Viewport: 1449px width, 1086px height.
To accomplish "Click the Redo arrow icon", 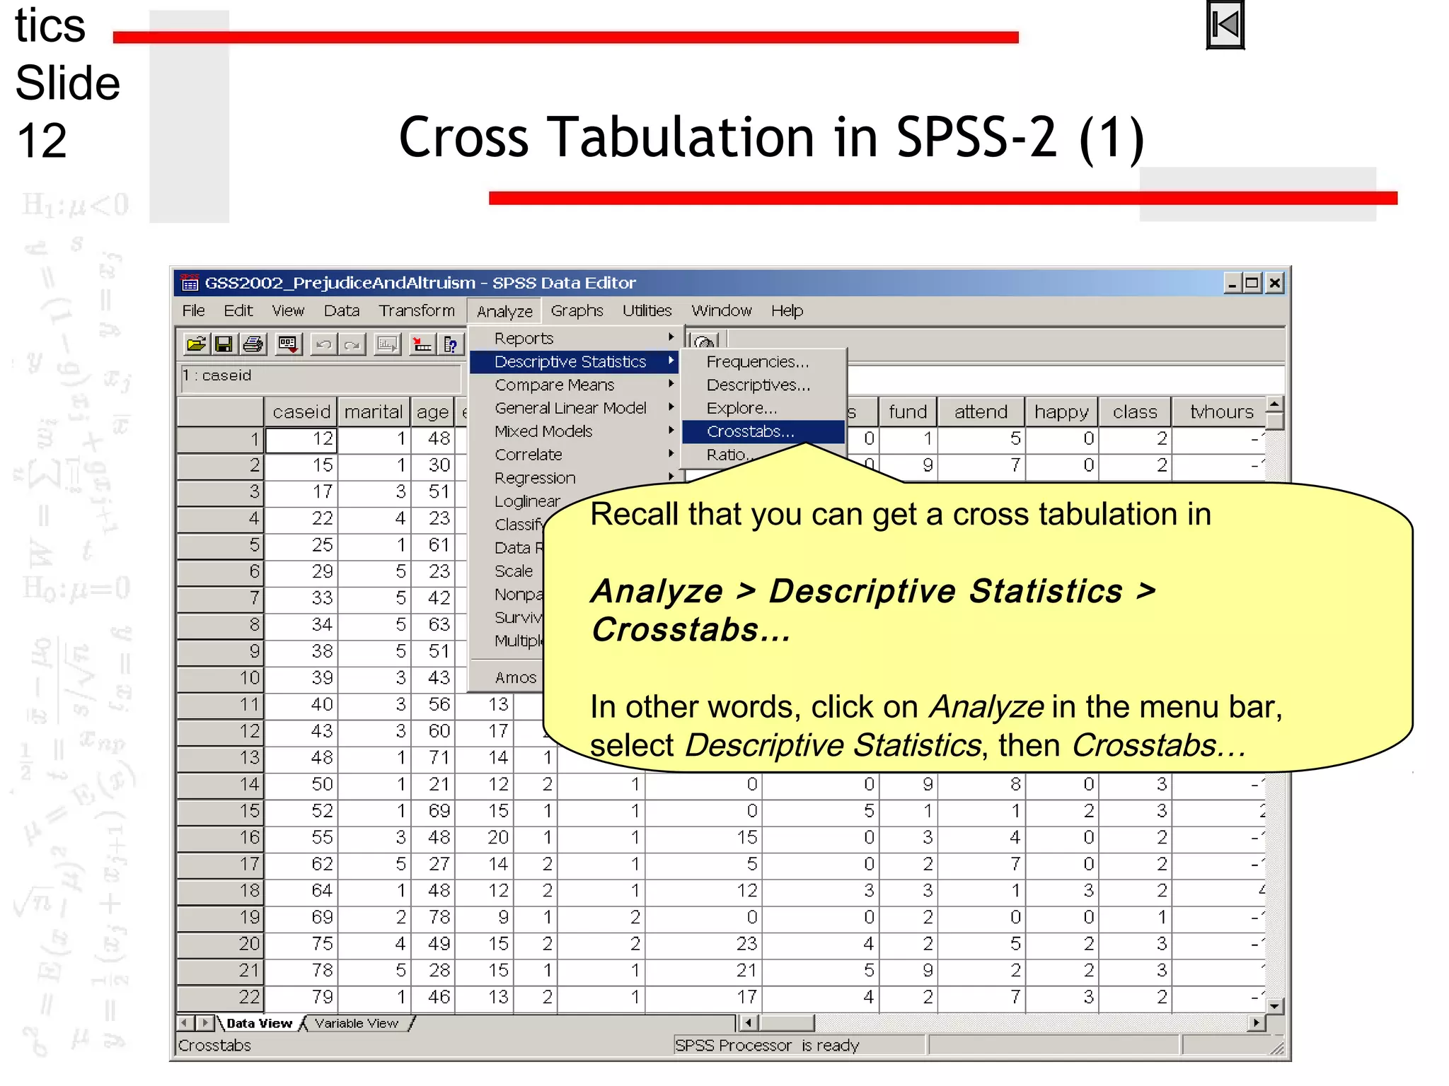I will (352, 344).
